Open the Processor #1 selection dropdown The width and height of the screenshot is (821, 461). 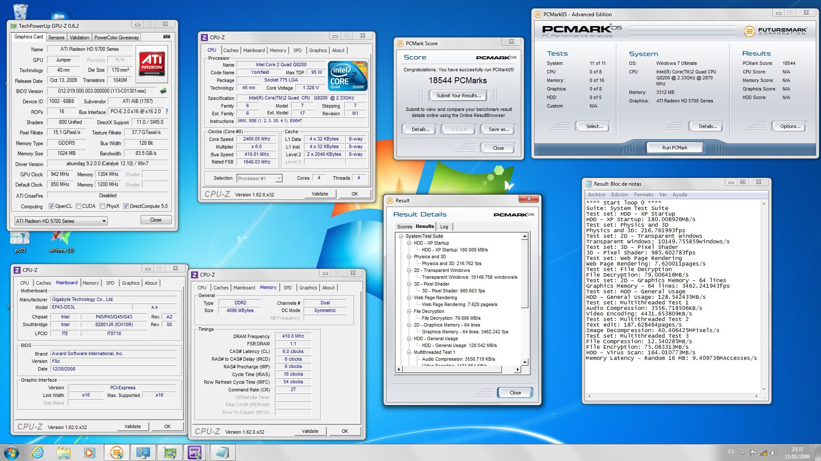(x=259, y=178)
